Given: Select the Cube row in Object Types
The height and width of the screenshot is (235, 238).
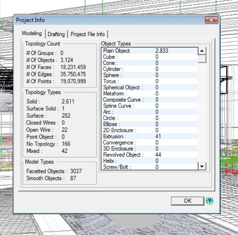Looking at the screenshot, I should 150,57.
